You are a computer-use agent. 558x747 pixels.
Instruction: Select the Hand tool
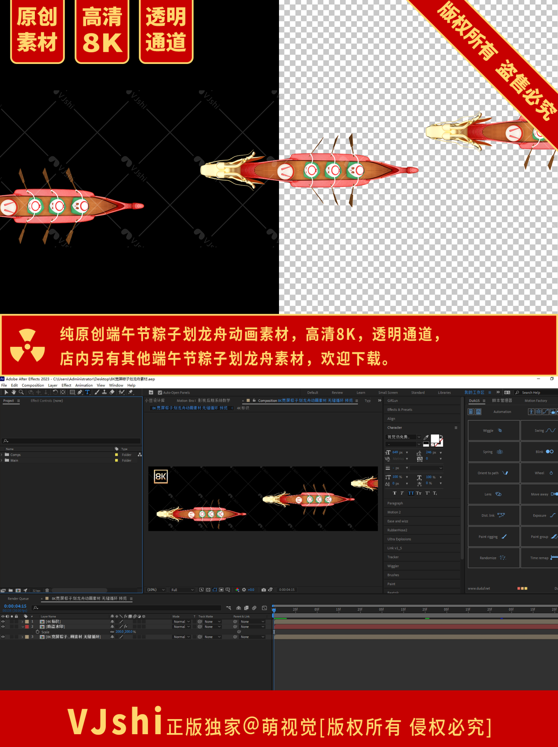(14, 392)
